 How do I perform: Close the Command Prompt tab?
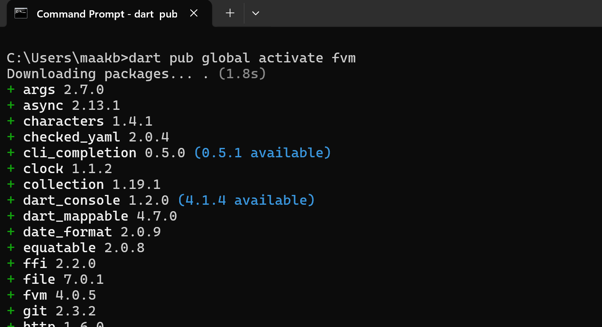tap(194, 13)
